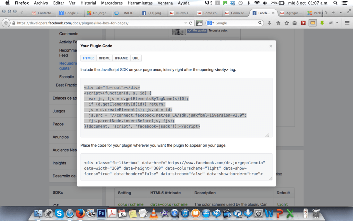The image size is (353, 221).
Task: Open the volume control in menu bar
Action: click(x=265, y=3)
